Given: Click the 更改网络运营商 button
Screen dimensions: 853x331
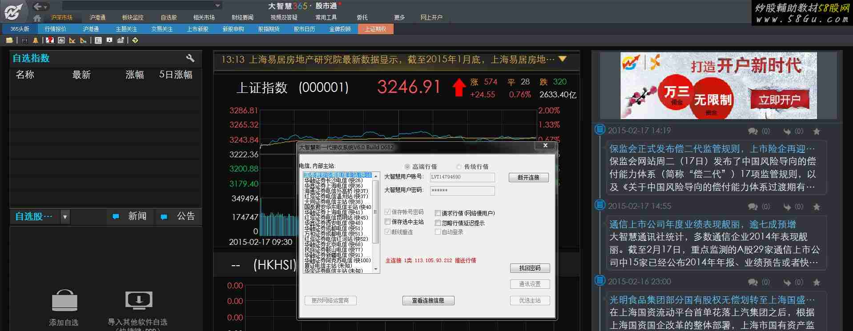Looking at the screenshot, I should coord(330,301).
